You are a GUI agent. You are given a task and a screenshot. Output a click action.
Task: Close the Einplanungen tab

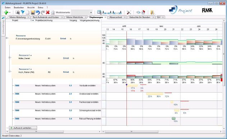[105, 17]
